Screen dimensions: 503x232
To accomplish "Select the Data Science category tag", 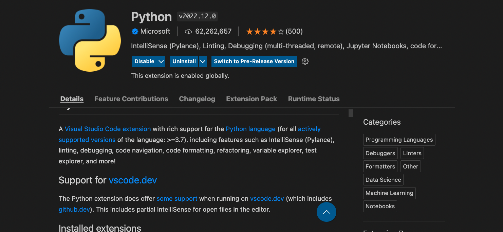I will (x=383, y=180).
